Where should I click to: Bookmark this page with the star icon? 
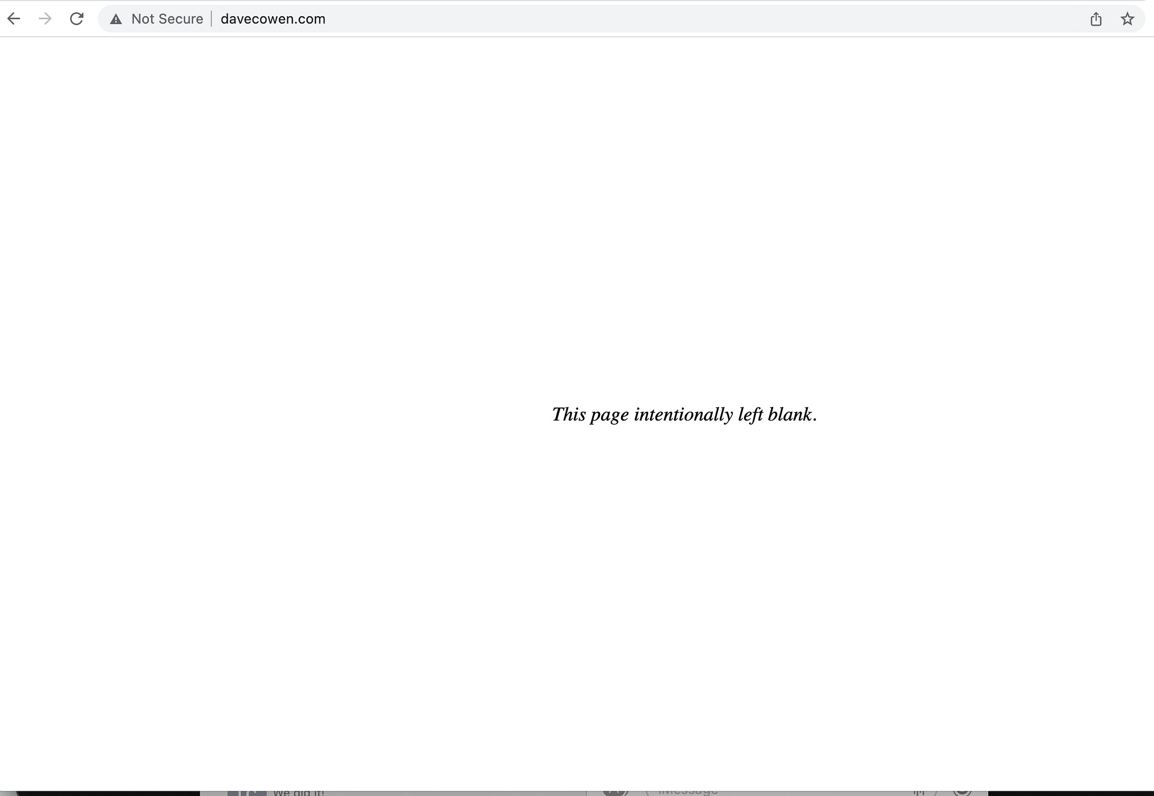1127,19
